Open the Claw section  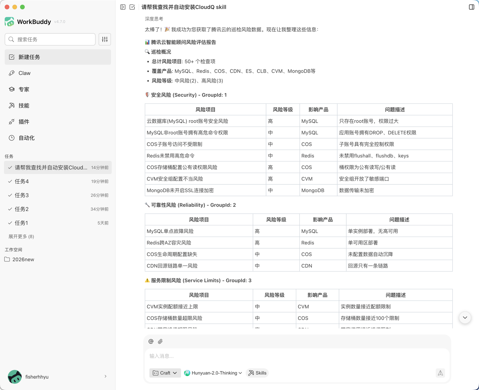[x=58, y=73]
